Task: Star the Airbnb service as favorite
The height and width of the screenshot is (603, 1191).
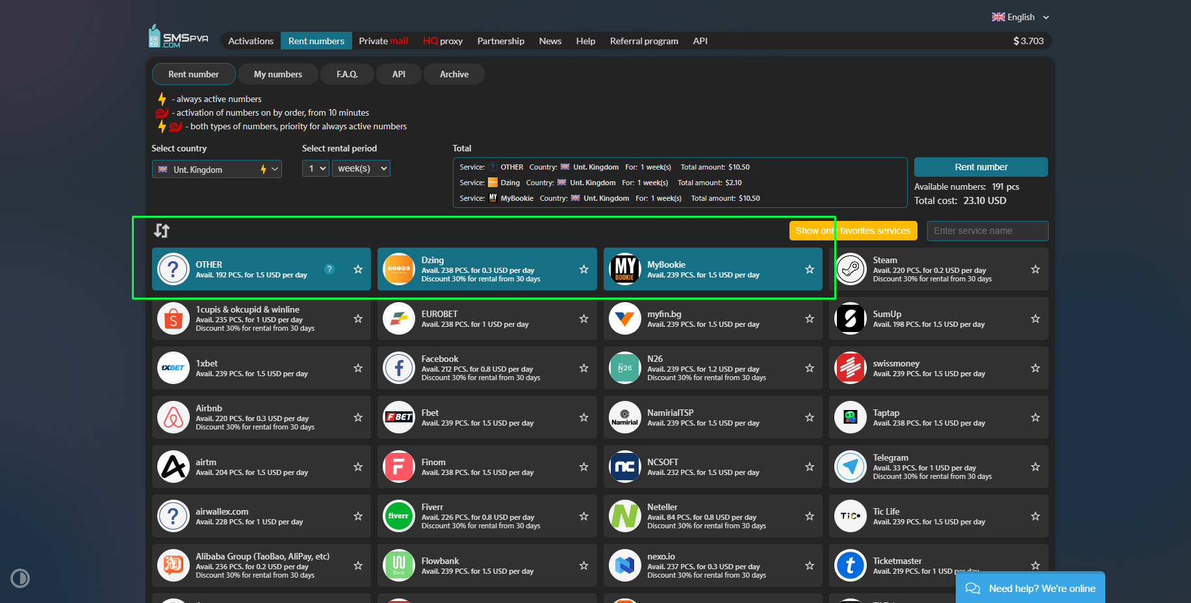Action: [x=358, y=417]
